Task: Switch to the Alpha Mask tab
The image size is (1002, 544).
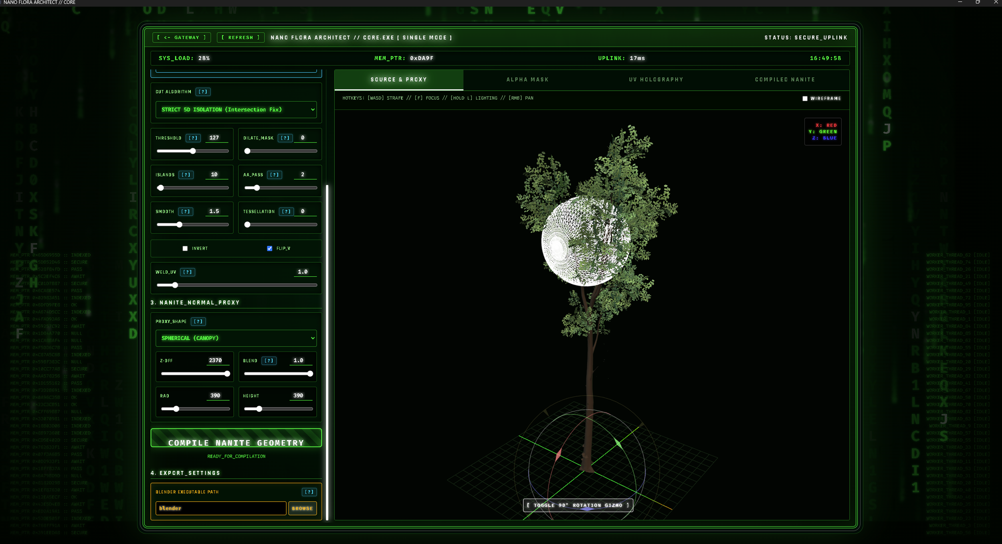Action: pyautogui.click(x=527, y=79)
